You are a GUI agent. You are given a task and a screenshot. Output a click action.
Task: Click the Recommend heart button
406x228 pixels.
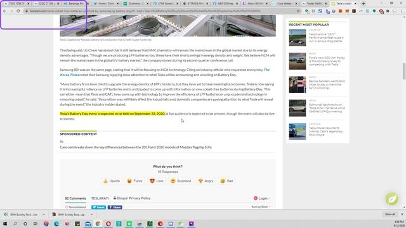(75, 207)
